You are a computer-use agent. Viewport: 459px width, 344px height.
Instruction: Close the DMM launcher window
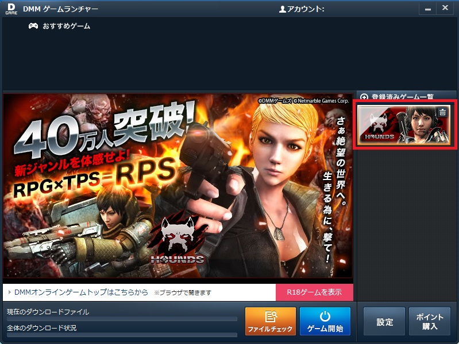(445, 8)
